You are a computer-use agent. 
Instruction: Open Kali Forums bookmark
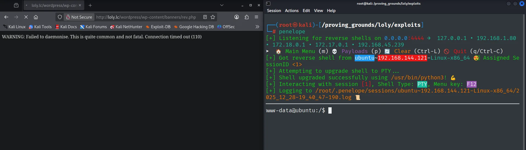tap(93, 27)
